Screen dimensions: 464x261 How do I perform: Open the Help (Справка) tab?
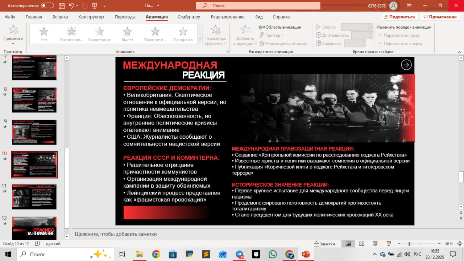[x=281, y=17]
